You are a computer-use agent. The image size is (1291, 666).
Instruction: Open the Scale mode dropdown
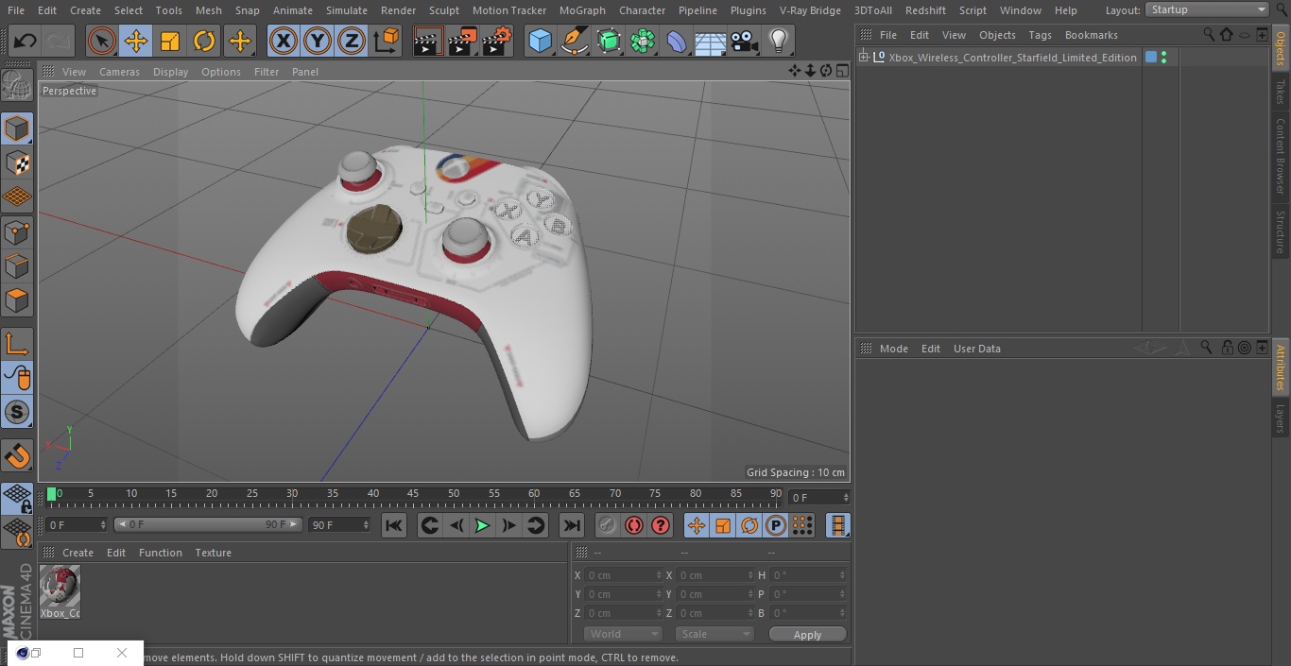coord(714,634)
